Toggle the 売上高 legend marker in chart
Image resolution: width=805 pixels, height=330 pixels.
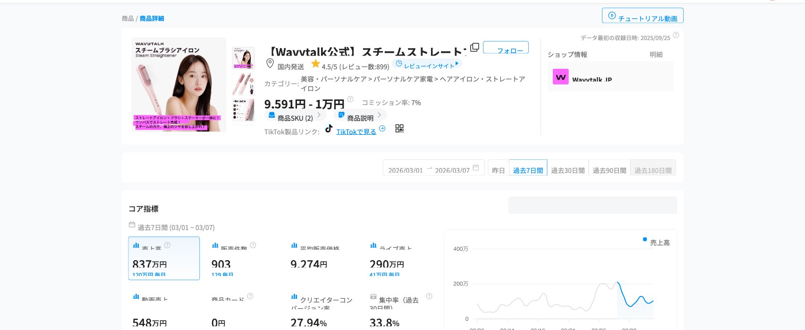click(x=645, y=239)
